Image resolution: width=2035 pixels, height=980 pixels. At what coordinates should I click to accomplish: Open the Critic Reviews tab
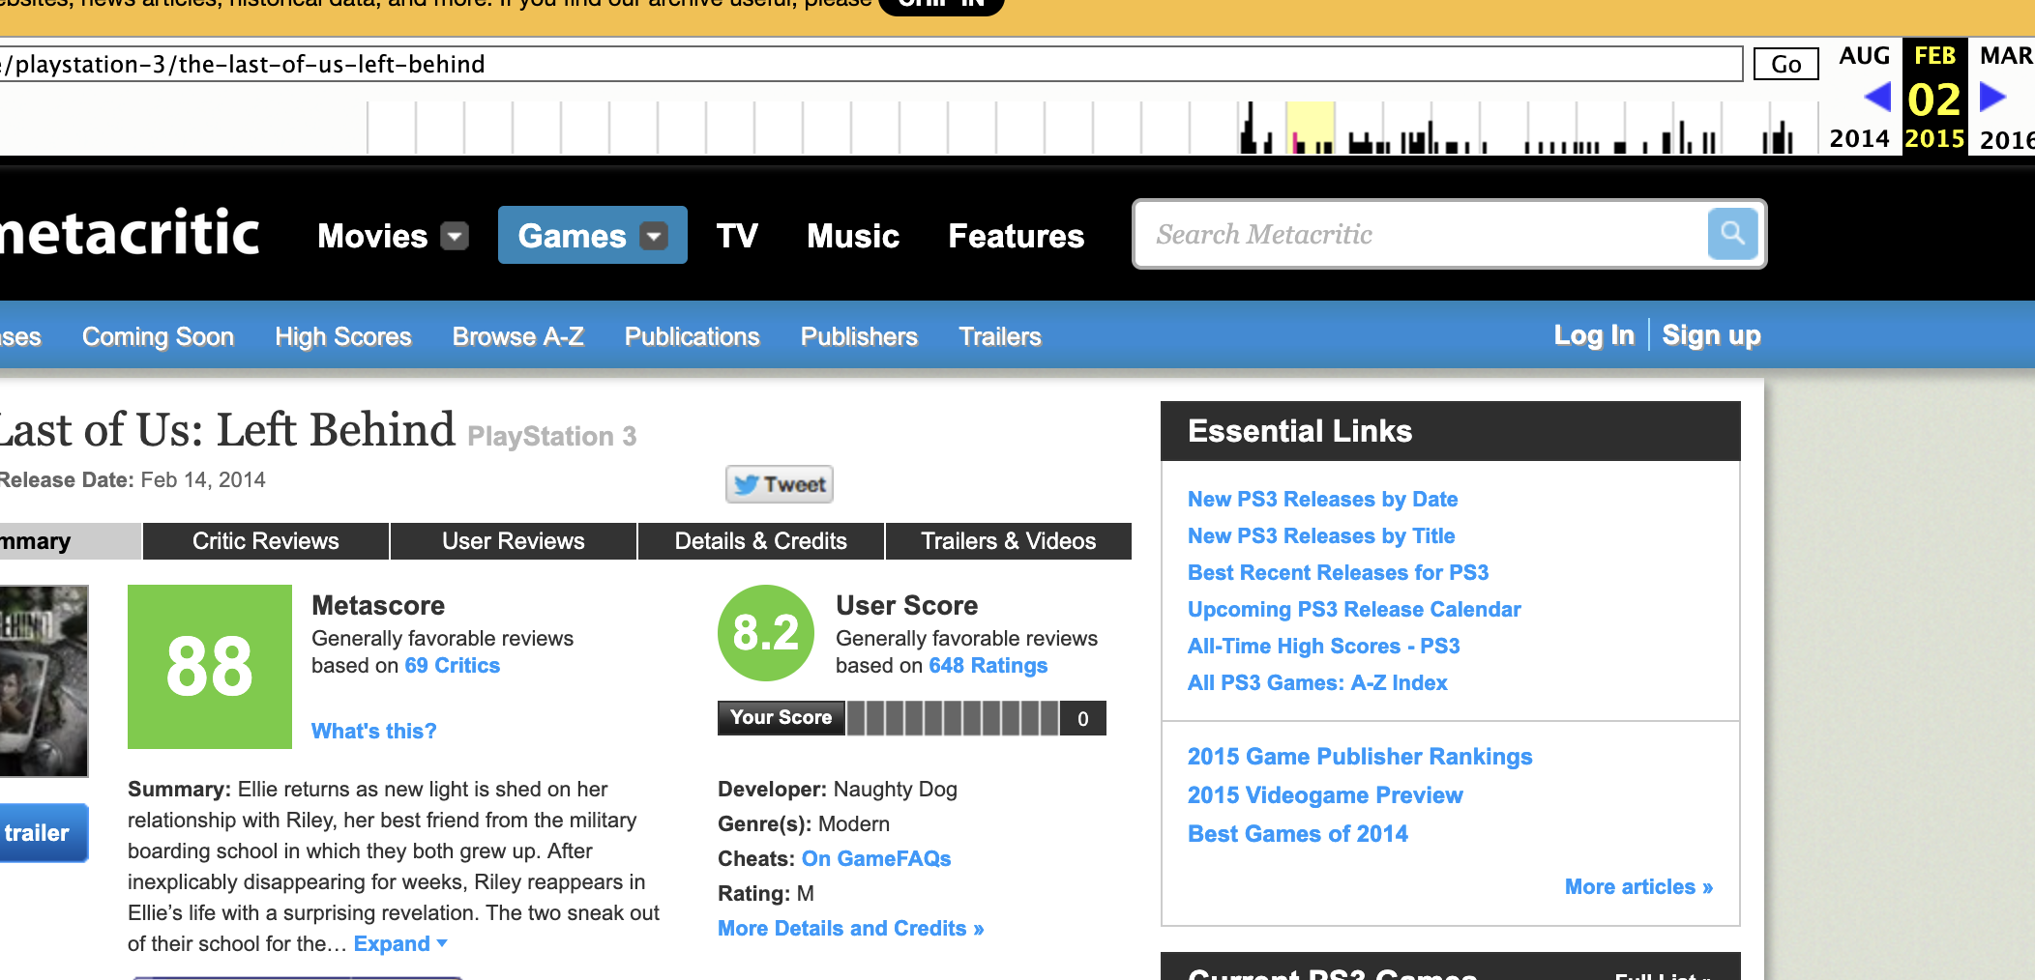point(266,541)
